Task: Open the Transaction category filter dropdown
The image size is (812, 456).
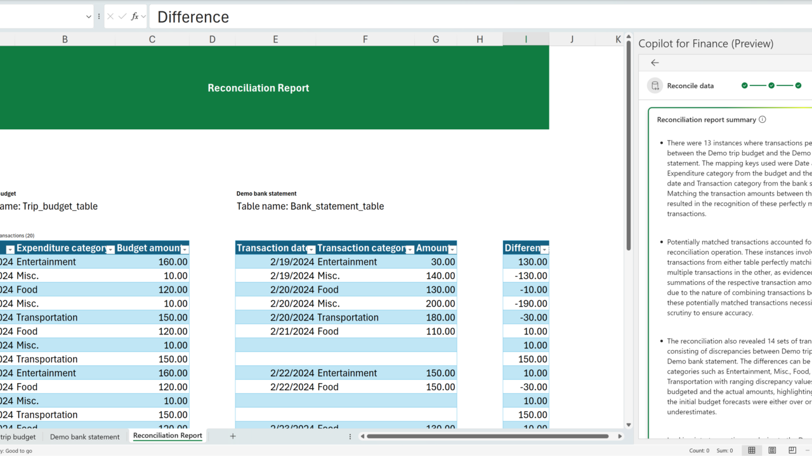Action: click(x=410, y=249)
